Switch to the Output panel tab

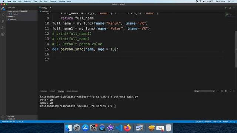[x=52, y=91]
